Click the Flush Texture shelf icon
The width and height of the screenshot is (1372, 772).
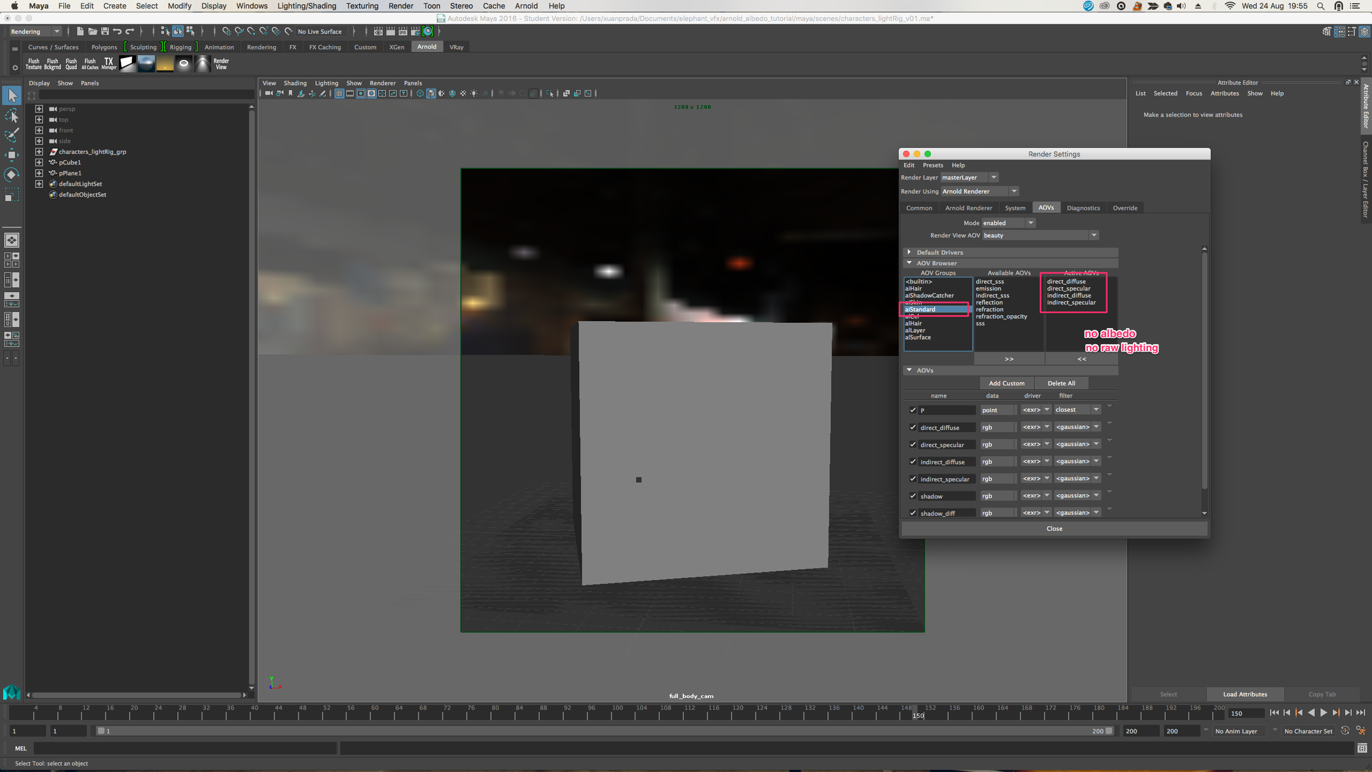(x=33, y=64)
